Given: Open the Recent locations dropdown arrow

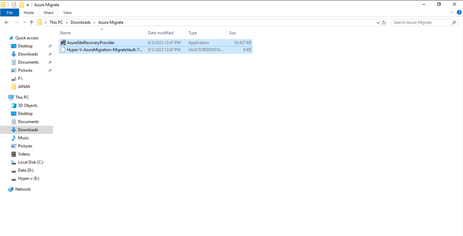Looking at the screenshot, I should [24, 22].
